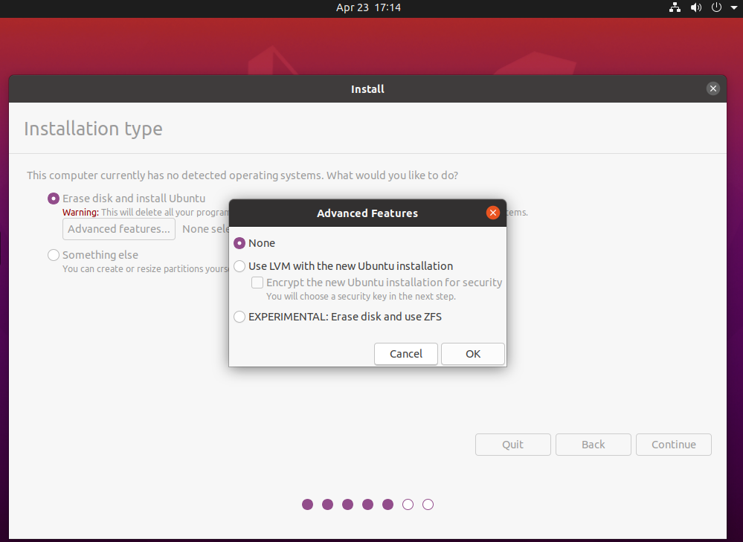
Task: Click the red Warning: label text
Action: coord(80,212)
